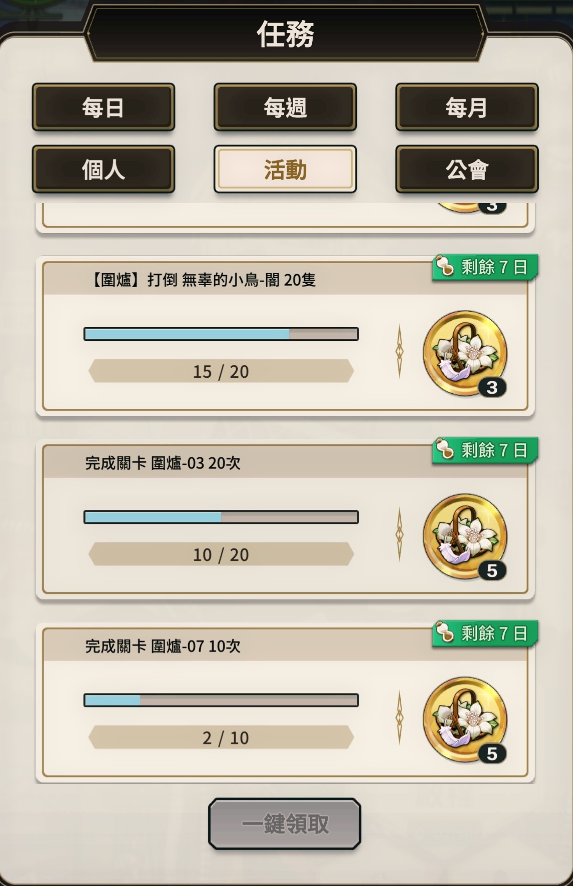573x886 pixels.
Task: Tap the flower basket reward for 圍爐-07 quest
Action: tap(465, 719)
